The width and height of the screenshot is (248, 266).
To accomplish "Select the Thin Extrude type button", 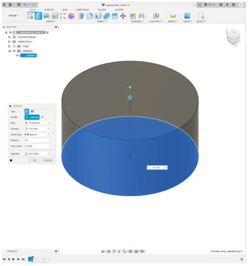I will click(x=32, y=111).
